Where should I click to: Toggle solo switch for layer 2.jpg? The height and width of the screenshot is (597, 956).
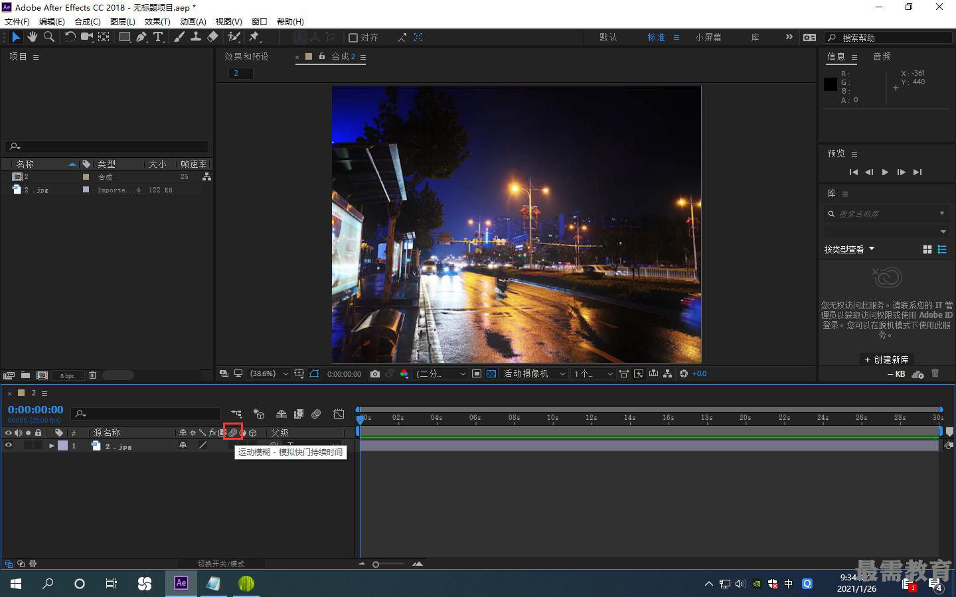click(28, 446)
